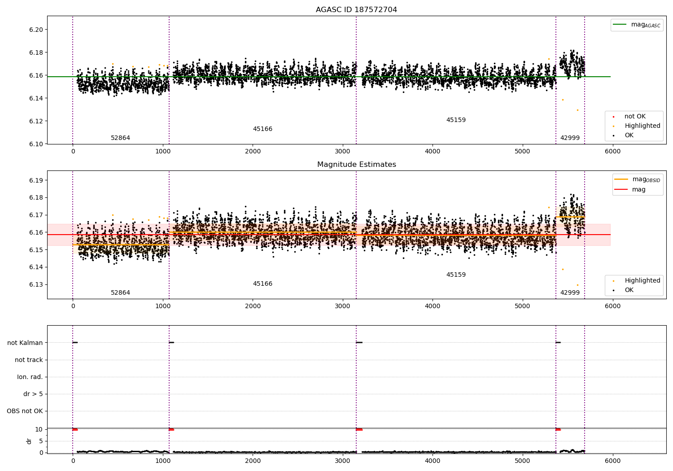Click 'Highlighted' in the top plot legend
Screen dimensions: 673x471
click(x=642, y=126)
